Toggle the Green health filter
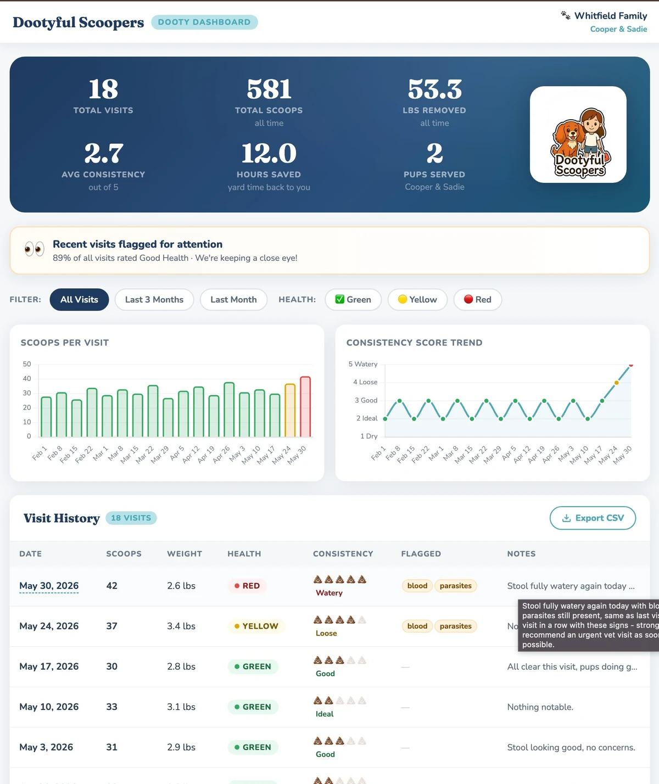This screenshot has height=784, width=659. point(353,300)
